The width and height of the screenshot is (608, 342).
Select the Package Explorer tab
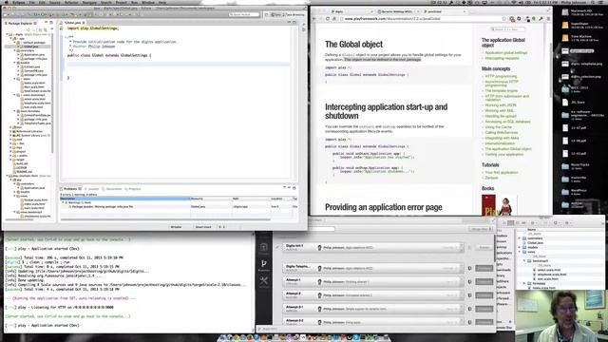pyautogui.click(x=21, y=23)
